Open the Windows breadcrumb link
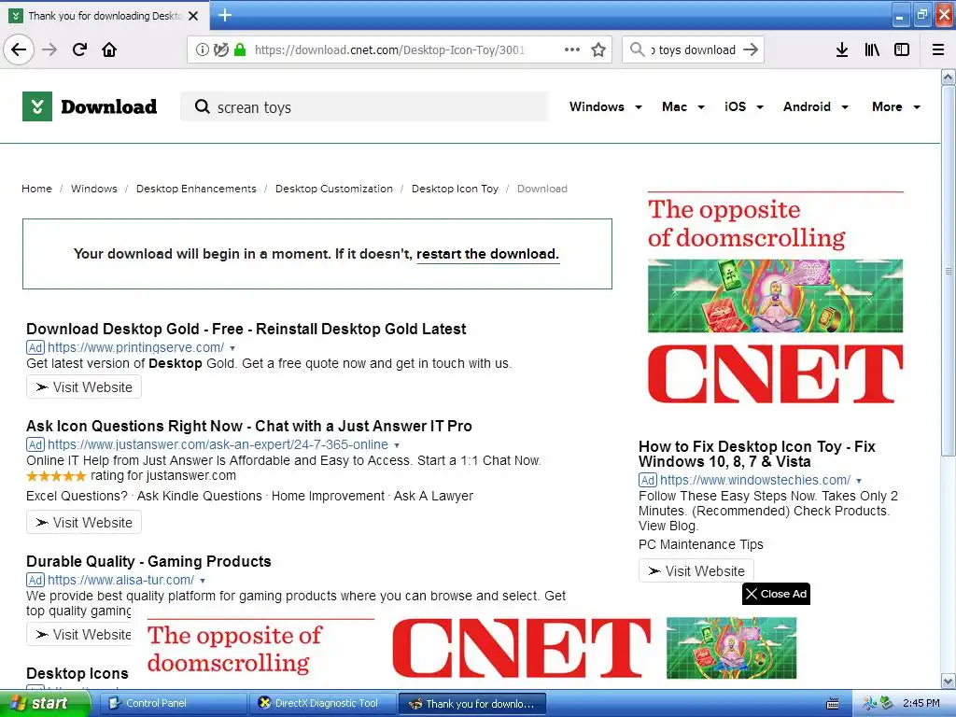The width and height of the screenshot is (956, 717). [x=94, y=189]
